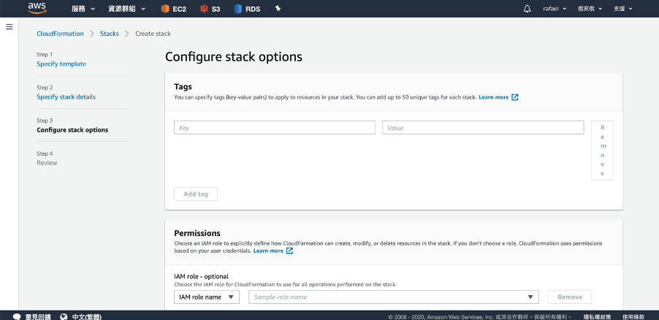Open Tags Learn more external link

tap(498, 97)
